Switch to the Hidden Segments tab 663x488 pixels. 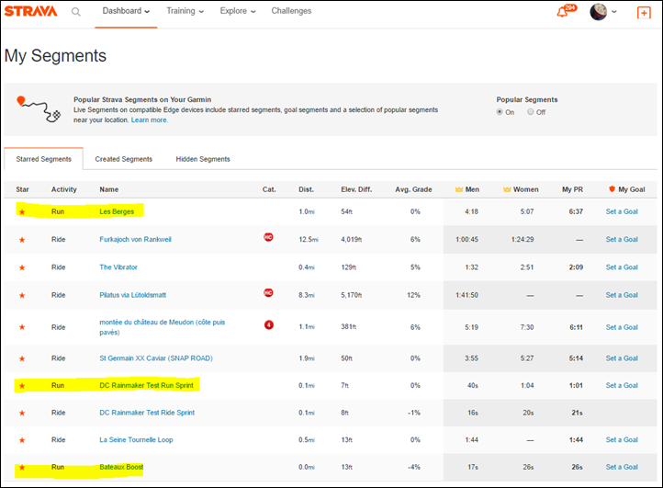(203, 159)
